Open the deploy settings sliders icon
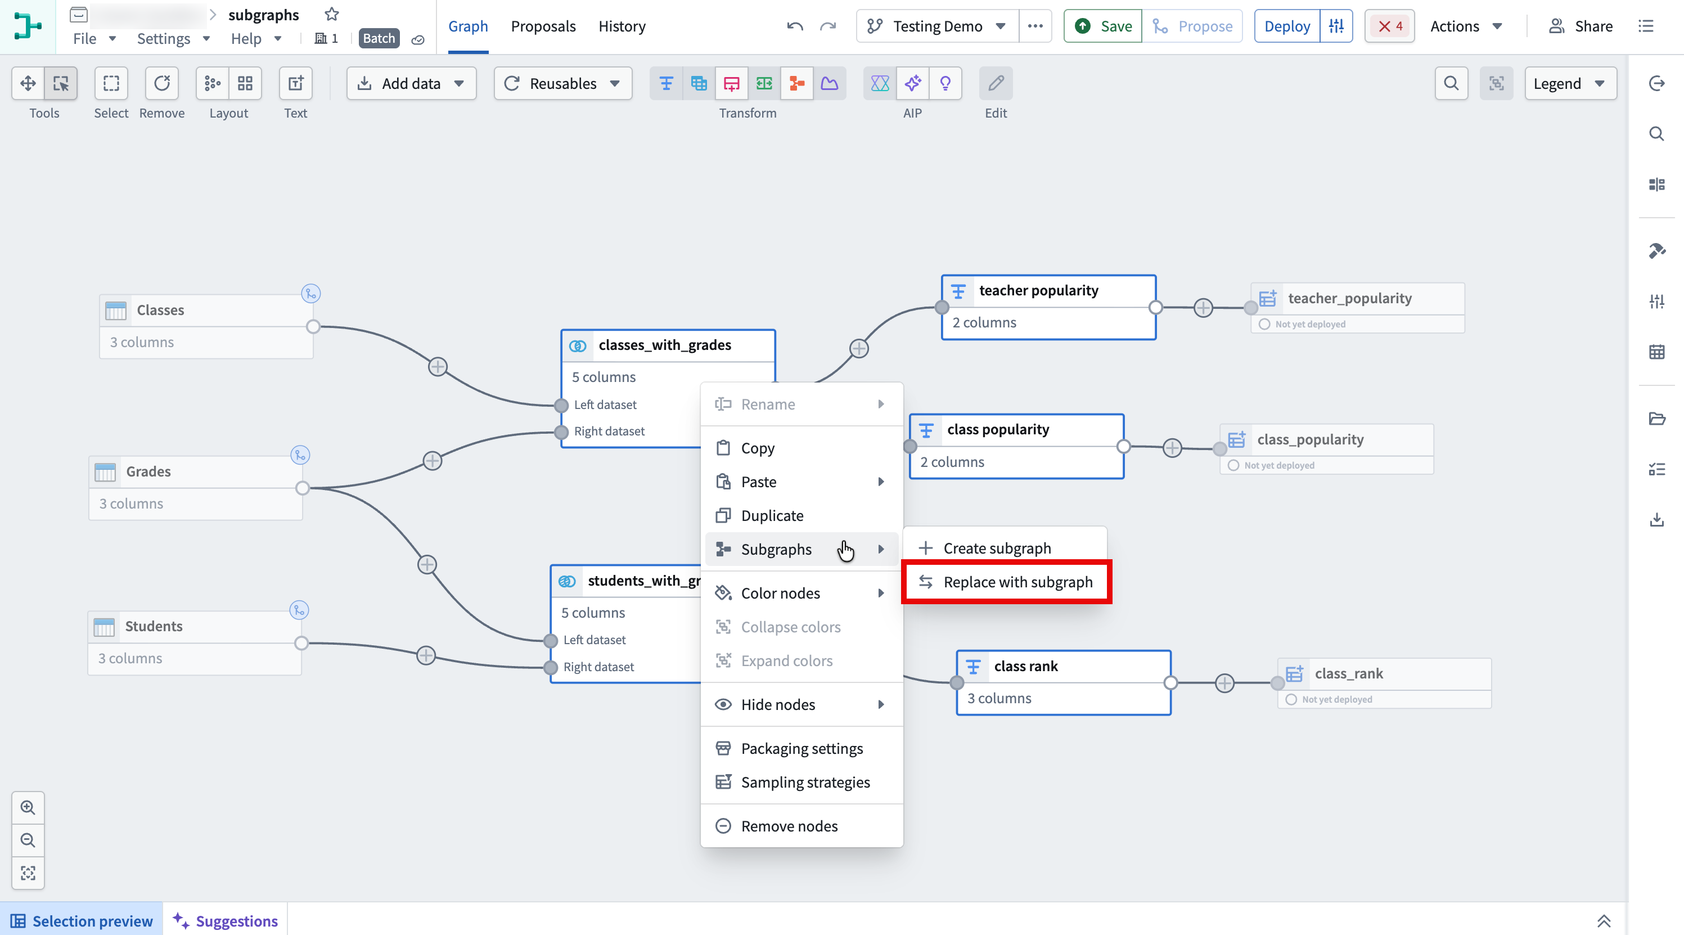The width and height of the screenshot is (1684, 935). tap(1336, 26)
